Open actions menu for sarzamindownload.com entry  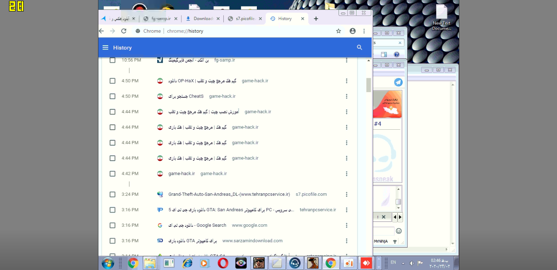[347, 241]
